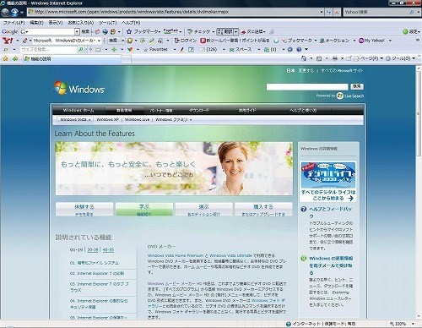Click the red Y! Yahoo logo
Image resolution: width=422 pixels, height=328 pixels.
tap(8, 41)
